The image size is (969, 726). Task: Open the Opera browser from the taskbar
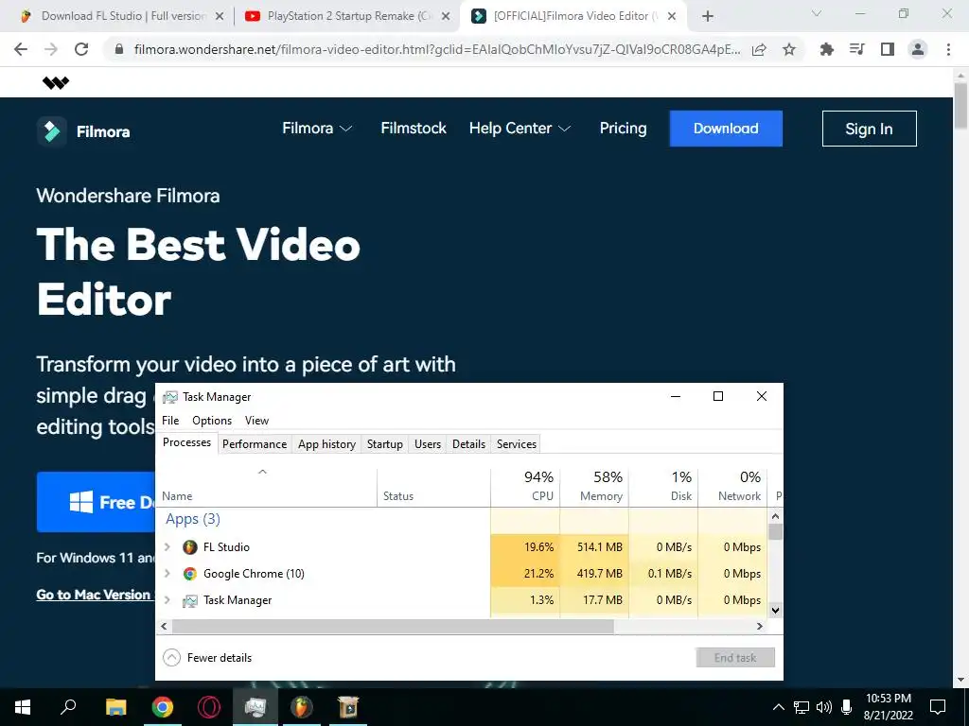209,707
